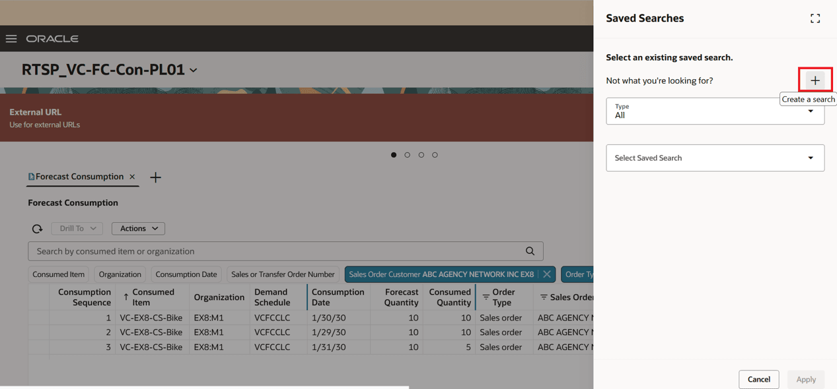Click the Sales Order column filter icon

(544, 297)
